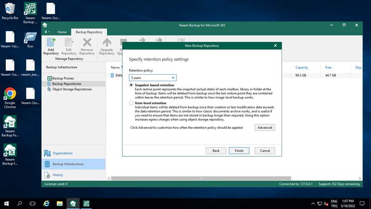Select Snapshot-based retention
Screen dimensions: 371x209
coord(131,85)
